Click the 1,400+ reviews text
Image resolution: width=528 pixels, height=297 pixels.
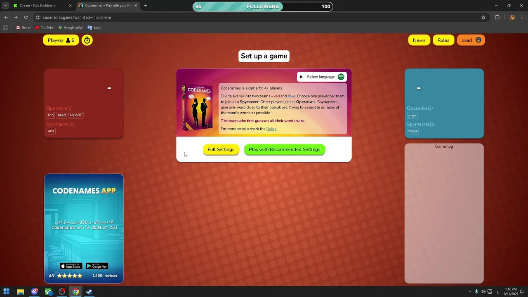[x=105, y=276]
